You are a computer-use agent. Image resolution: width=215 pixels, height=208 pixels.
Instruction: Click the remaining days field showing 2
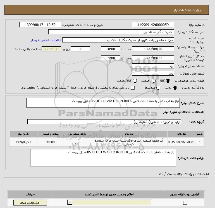click(x=80, y=49)
